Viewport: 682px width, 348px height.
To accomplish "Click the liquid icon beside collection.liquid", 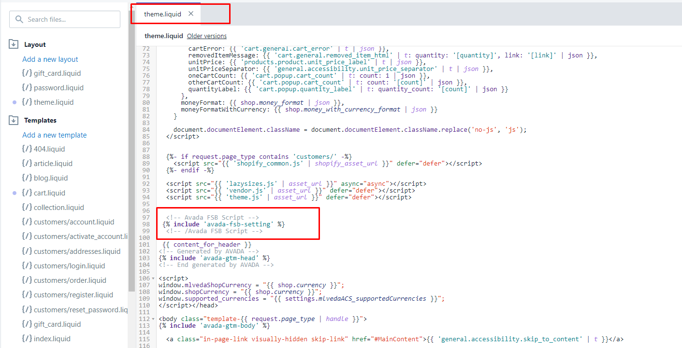I will pos(27,208).
